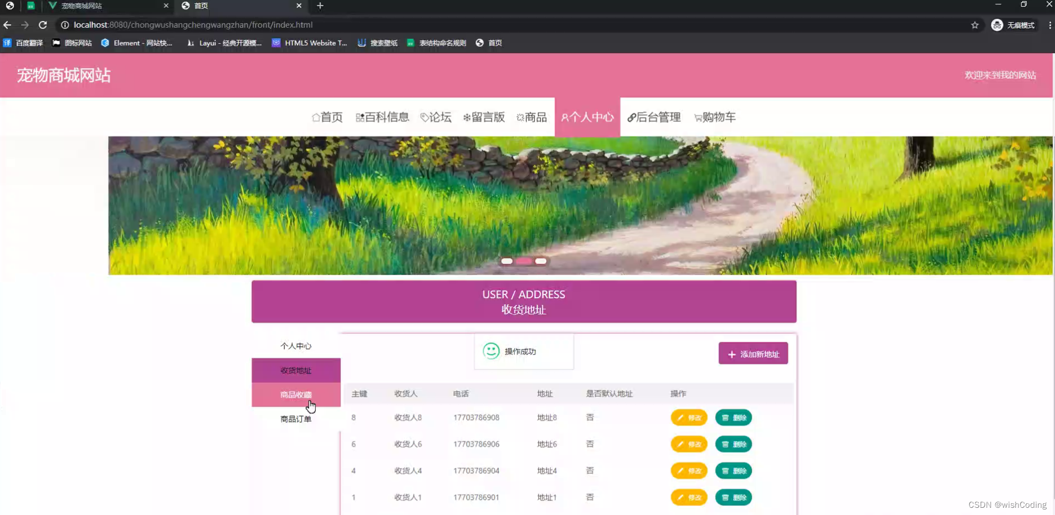Viewport: 1055px width, 515px height.
Task: Open the 搜索壁纸 bookmark
Action: point(377,43)
